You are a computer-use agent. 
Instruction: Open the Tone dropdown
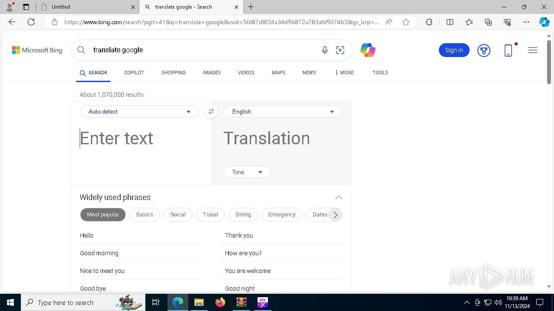[247, 172]
